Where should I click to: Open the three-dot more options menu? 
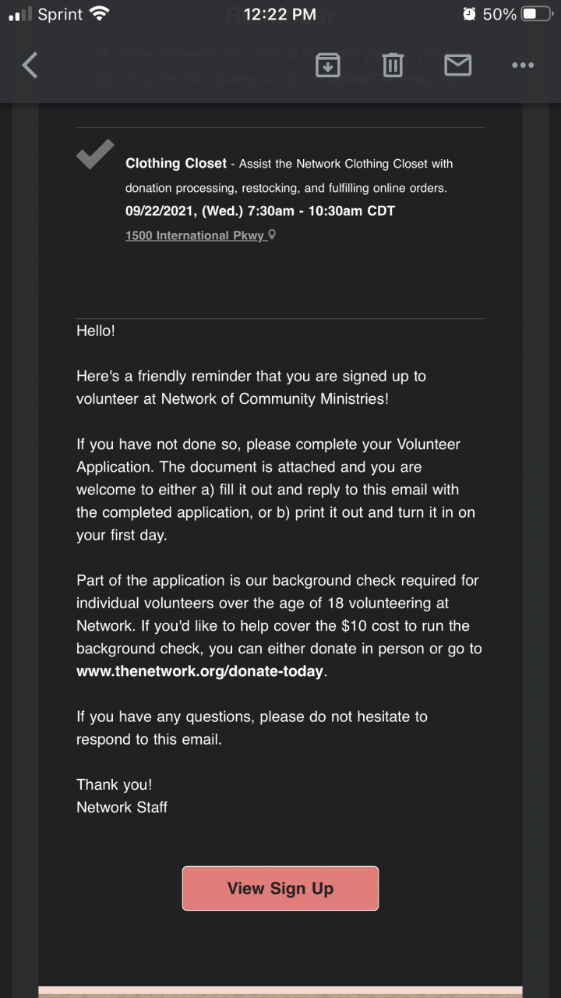pyautogui.click(x=523, y=65)
